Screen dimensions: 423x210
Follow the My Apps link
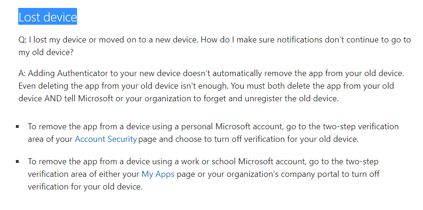pyautogui.click(x=158, y=174)
